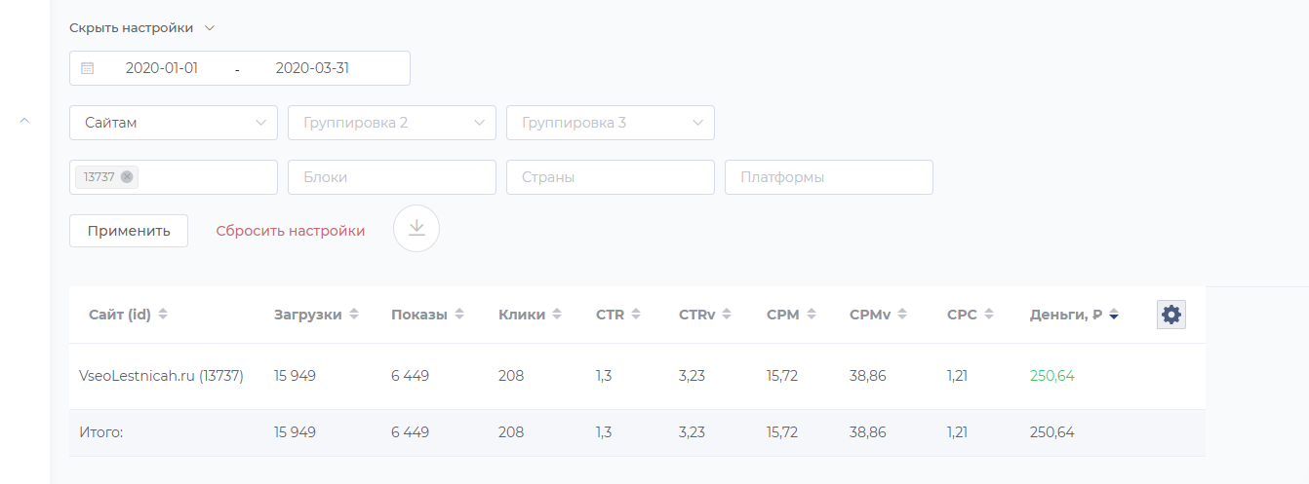Sort table by Загрузки column
The height and width of the screenshot is (484, 1309).
(316, 315)
